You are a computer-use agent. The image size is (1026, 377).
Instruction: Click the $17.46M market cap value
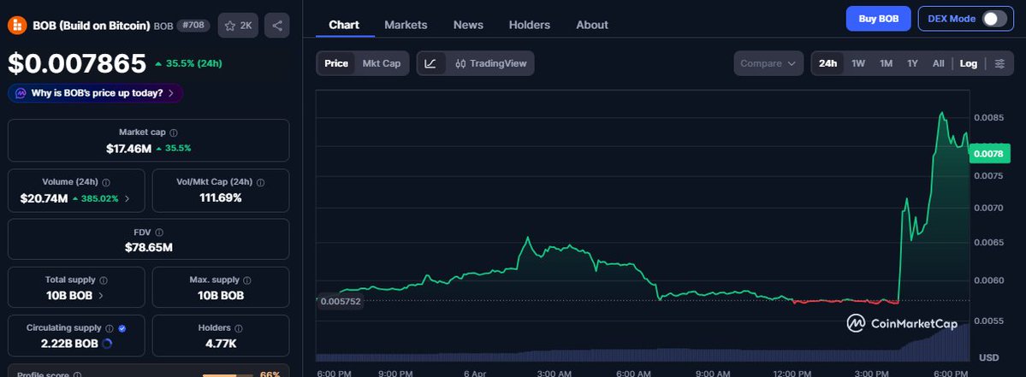point(129,148)
